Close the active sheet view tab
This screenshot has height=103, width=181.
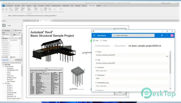pos(51,21)
